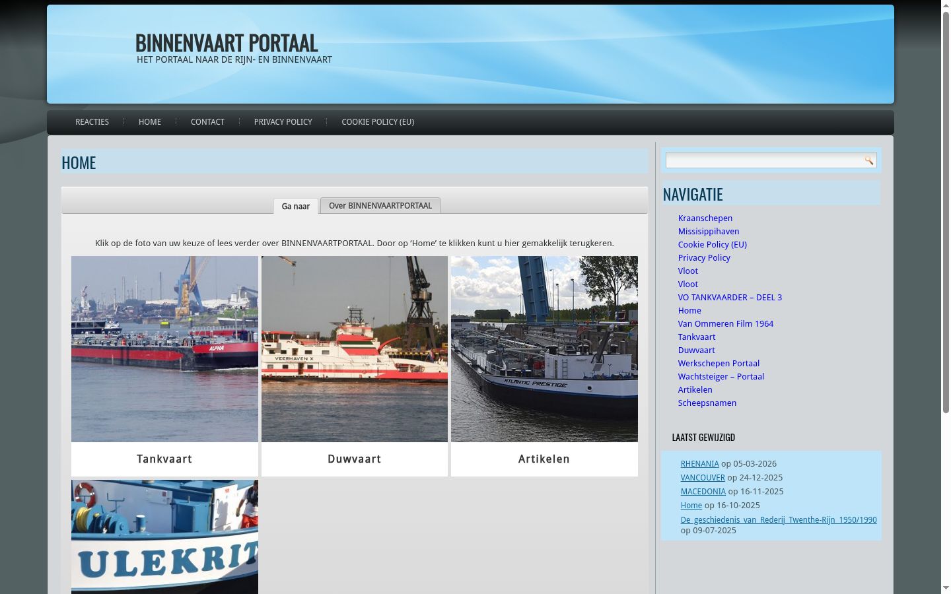951x594 pixels.
Task: Open 'Wachtsteiger – Portaal' link
Action: (x=721, y=376)
